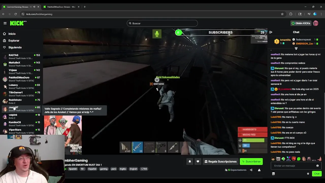Collapse the chat panel with arrow icon
Viewport: 325px width, 183px height.
pyautogui.click(x=271, y=32)
